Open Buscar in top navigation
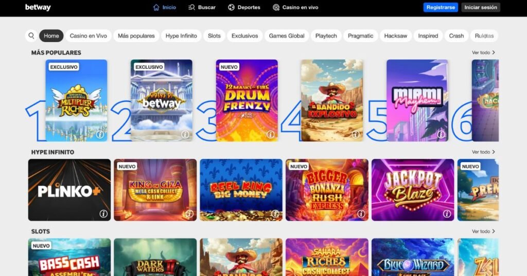The width and height of the screenshot is (527, 276). 202,7
